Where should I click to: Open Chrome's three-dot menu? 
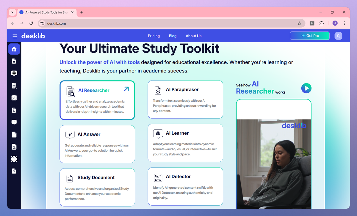[344, 23]
